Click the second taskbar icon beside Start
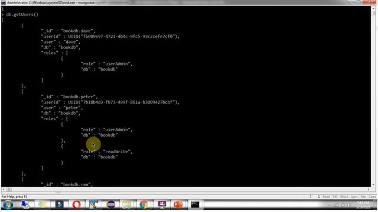The width and height of the screenshot is (378, 212). pos(25,204)
